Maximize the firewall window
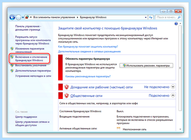The image size is (191, 140). click(x=171, y=11)
